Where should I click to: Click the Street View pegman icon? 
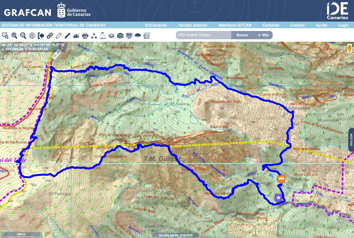click(x=350, y=48)
